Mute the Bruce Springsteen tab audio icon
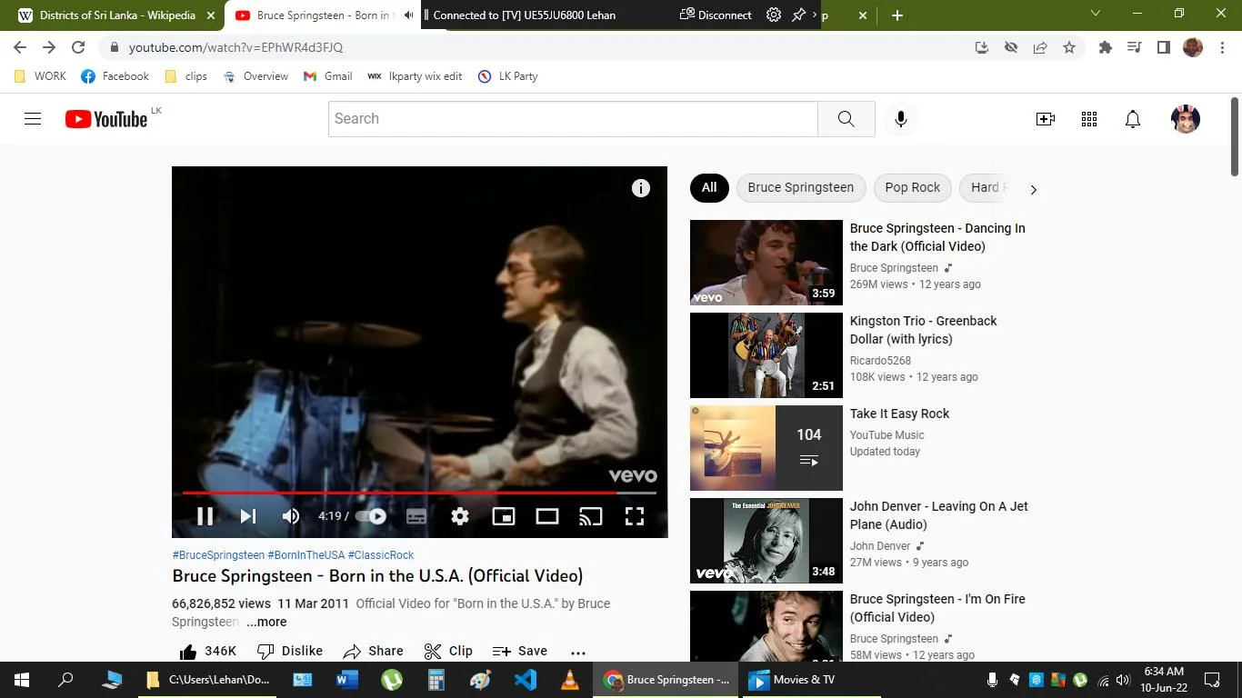 (x=408, y=15)
